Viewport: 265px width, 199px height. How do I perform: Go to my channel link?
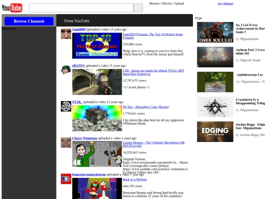coord(225,3)
